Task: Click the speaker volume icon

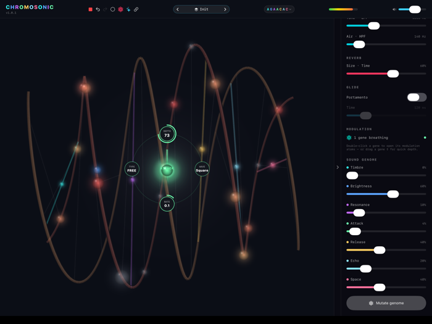Action: (394, 9)
